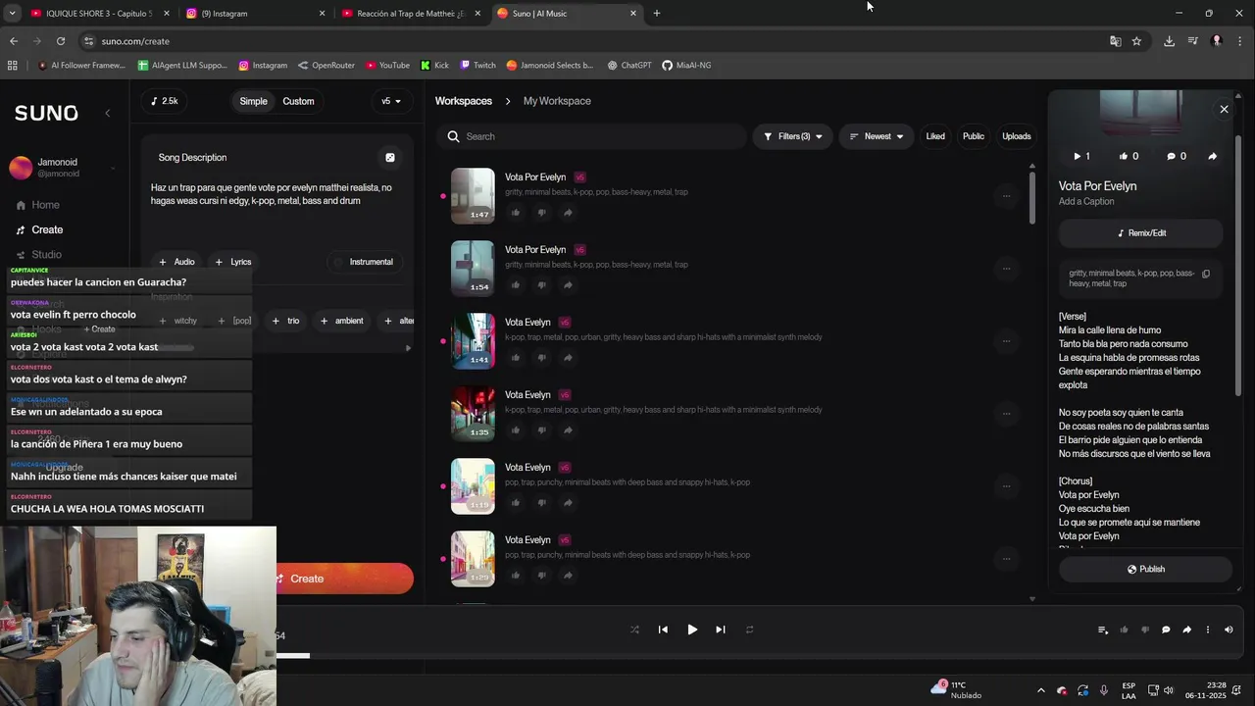Image resolution: width=1255 pixels, height=706 pixels.
Task: Toggle shuffle in the player bar
Action: click(x=634, y=630)
